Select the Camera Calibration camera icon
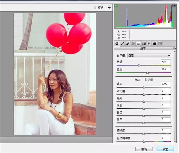Screen dimensions: 179x153 (154, 43)
